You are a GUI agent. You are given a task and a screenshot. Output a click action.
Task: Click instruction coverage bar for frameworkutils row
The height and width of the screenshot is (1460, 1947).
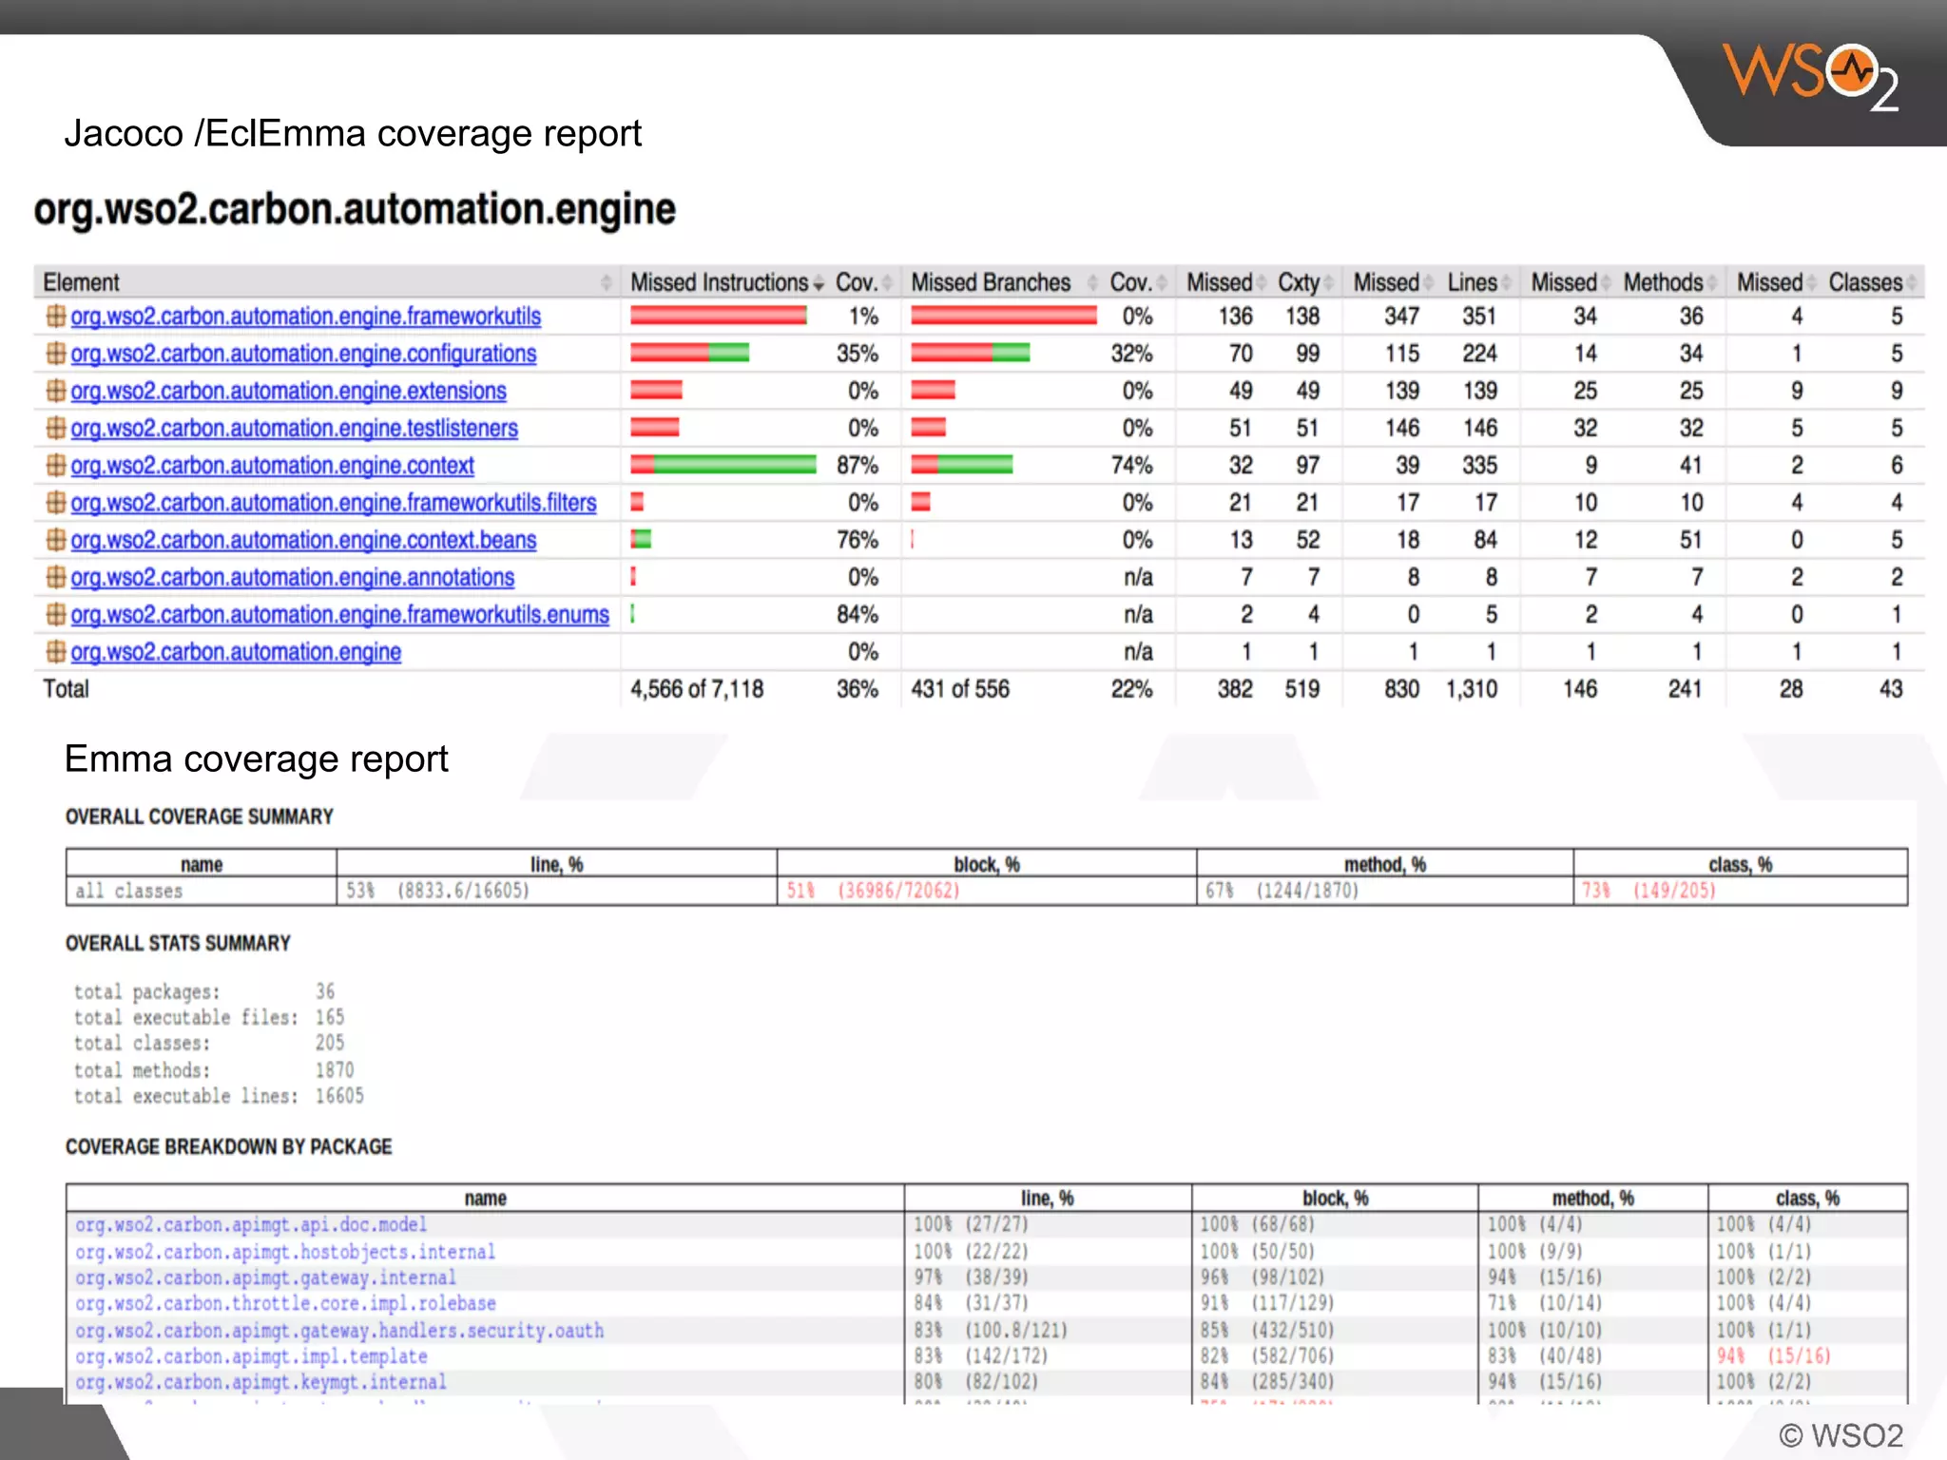pos(719,316)
